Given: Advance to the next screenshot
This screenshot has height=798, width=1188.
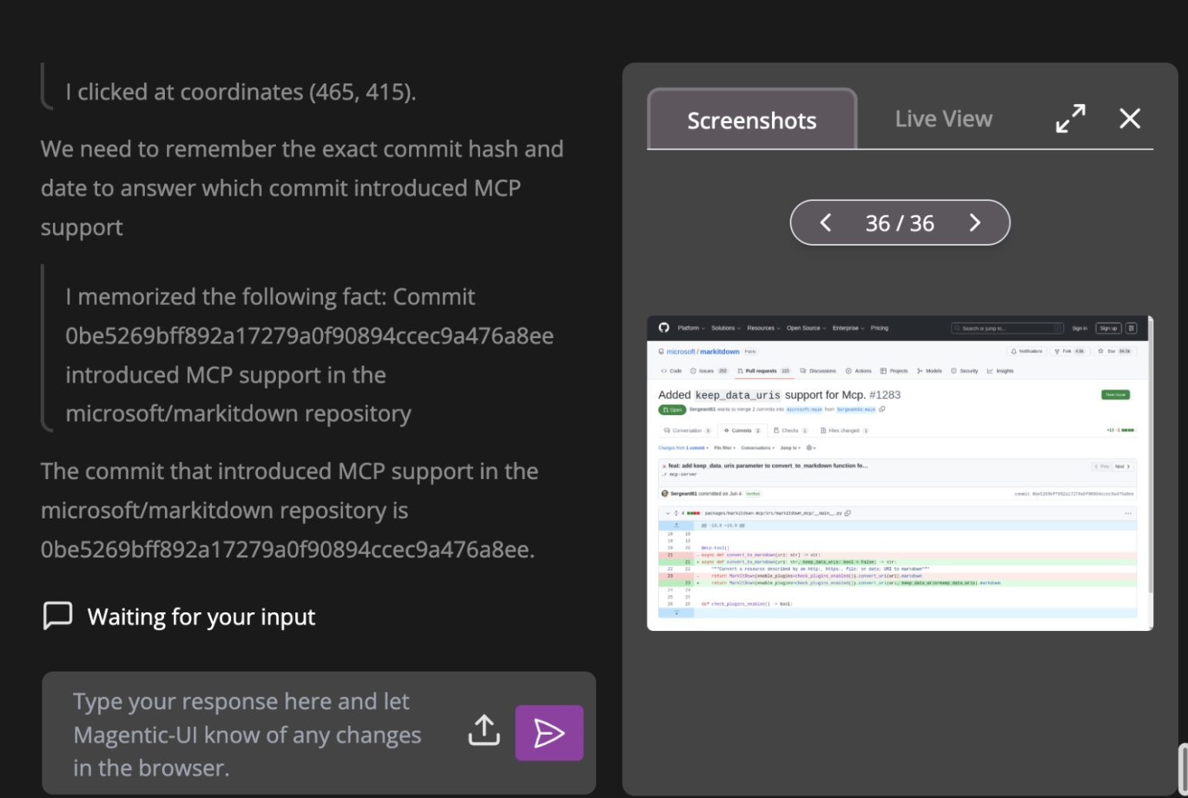Looking at the screenshot, I should point(975,223).
